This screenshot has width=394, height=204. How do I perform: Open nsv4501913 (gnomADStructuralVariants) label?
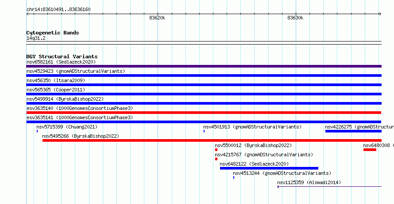pyautogui.click(x=252, y=127)
